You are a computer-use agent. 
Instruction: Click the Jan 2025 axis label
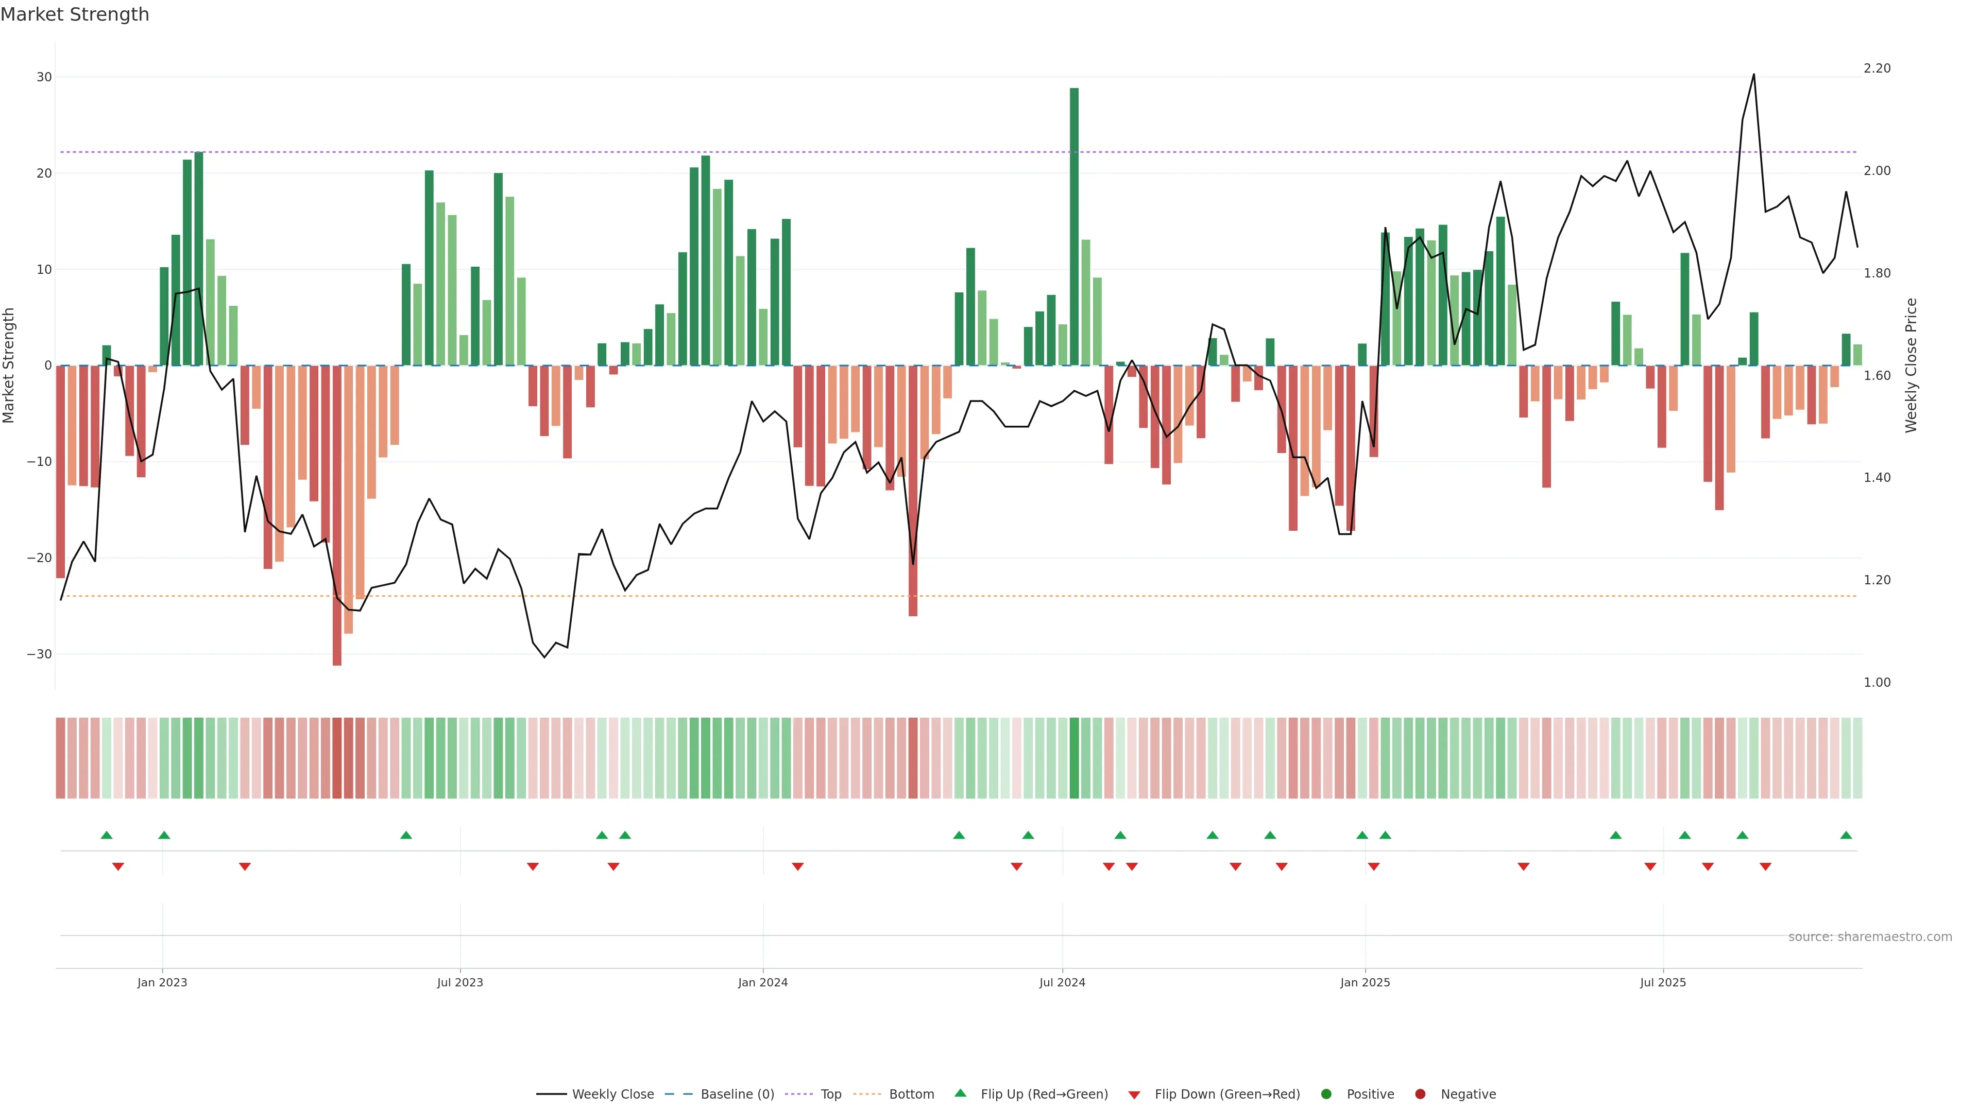click(1365, 982)
